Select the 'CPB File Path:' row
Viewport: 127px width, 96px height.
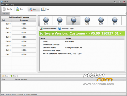[x=82, y=47]
